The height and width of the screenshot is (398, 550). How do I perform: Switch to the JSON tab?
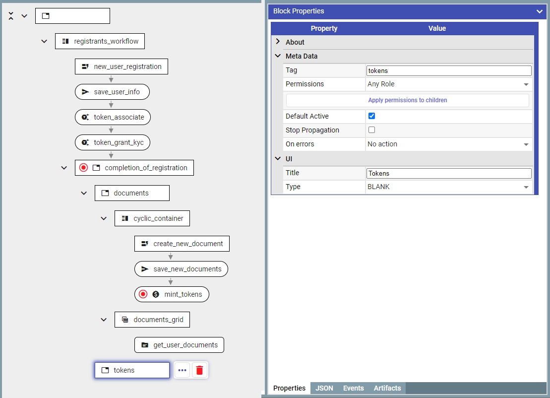324,388
